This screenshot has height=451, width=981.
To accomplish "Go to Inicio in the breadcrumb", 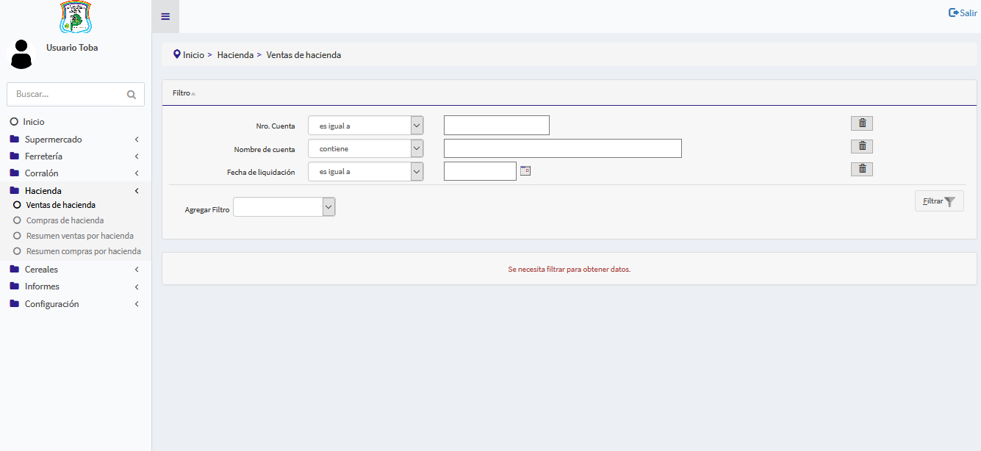I will point(193,55).
